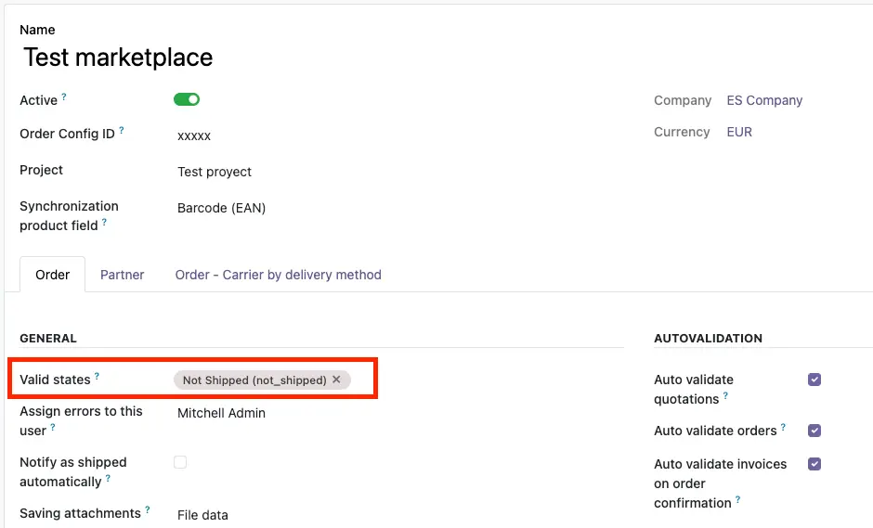The width and height of the screenshot is (873, 528).
Task: Open the Partner tab
Action: pyautogui.click(x=122, y=275)
